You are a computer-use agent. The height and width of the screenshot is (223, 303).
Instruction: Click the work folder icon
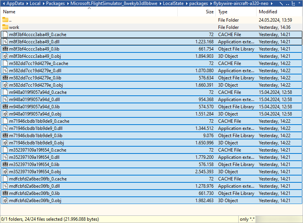pyautogui.click(x=5, y=27)
